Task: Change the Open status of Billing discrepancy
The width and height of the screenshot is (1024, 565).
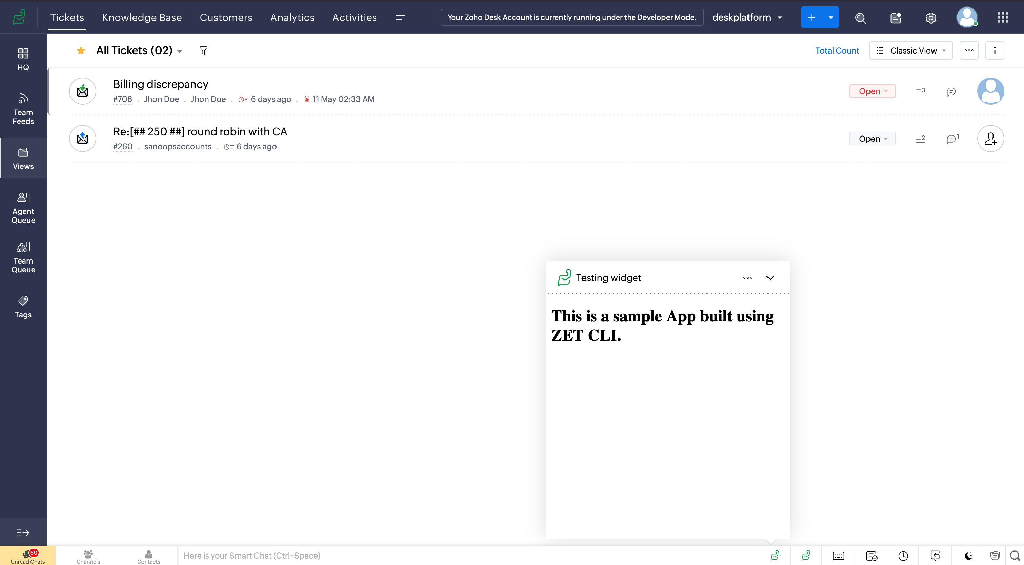Action: [x=873, y=91]
